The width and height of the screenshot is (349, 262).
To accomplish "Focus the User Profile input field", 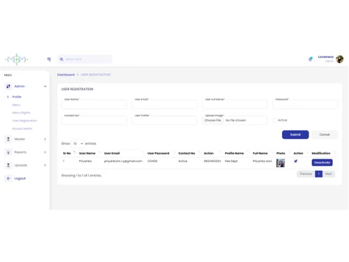I will [165, 120].
